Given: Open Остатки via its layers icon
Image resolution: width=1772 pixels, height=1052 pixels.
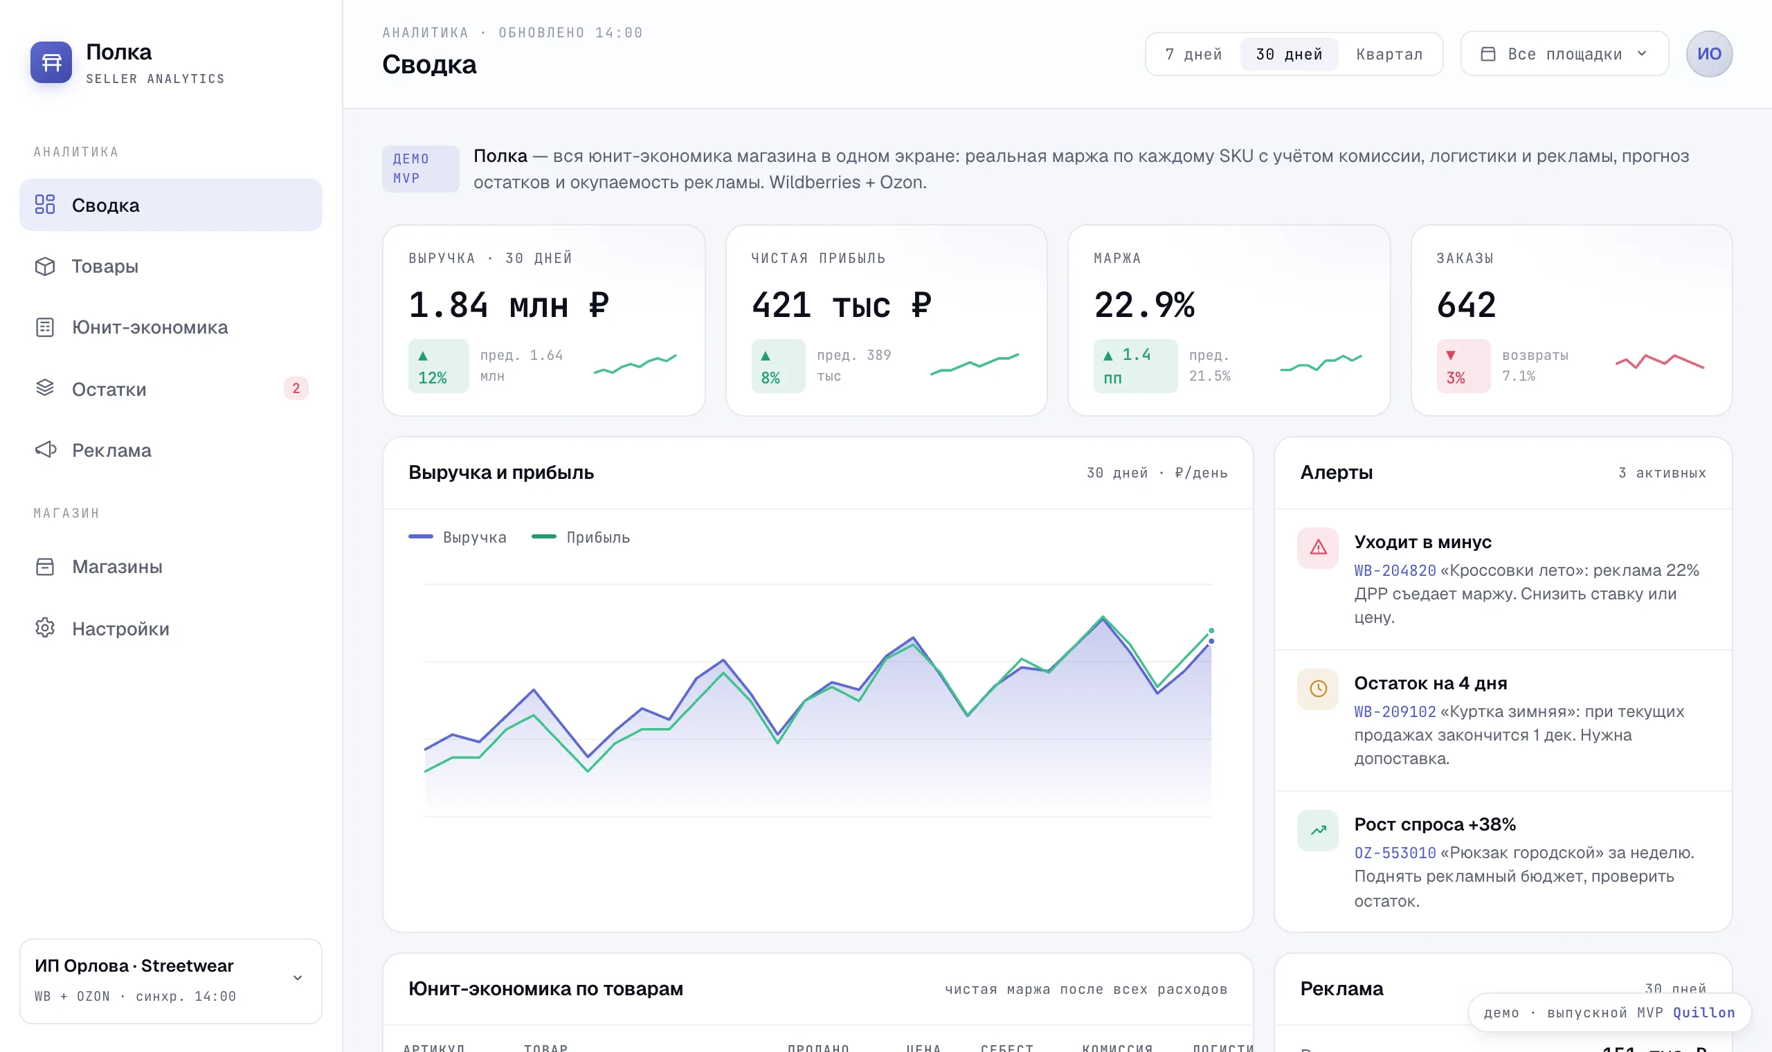Looking at the screenshot, I should [46, 388].
